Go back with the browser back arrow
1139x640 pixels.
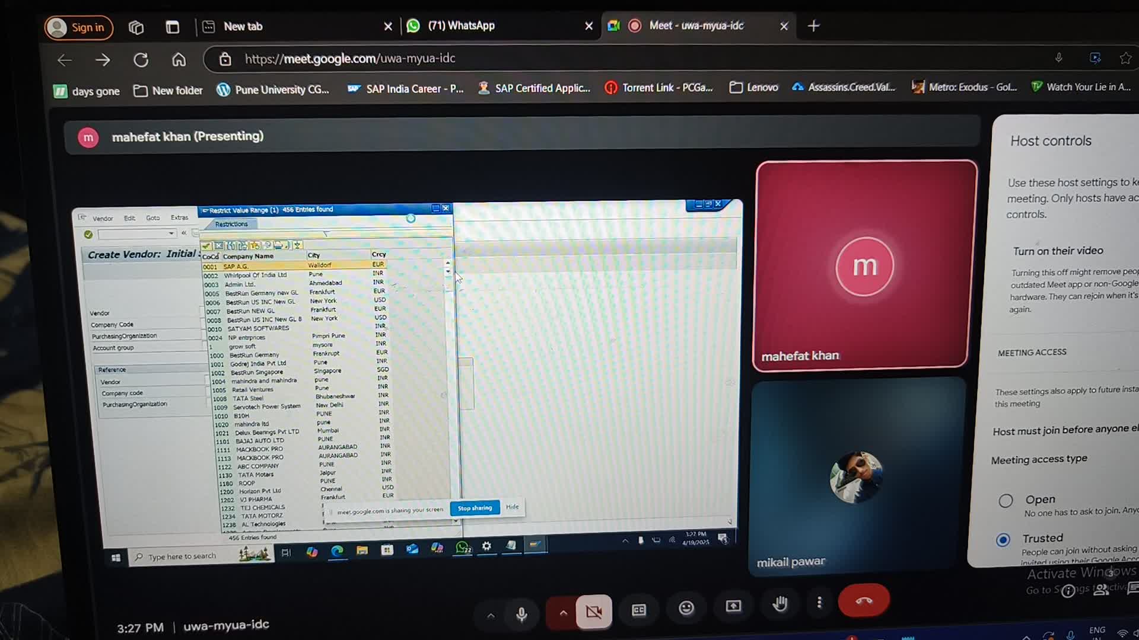[x=65, y=60]
